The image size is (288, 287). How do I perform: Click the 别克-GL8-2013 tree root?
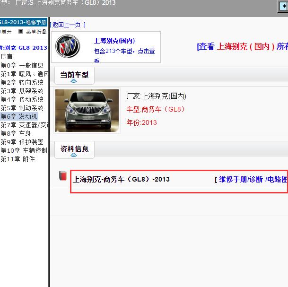click(x=24, y=48)
